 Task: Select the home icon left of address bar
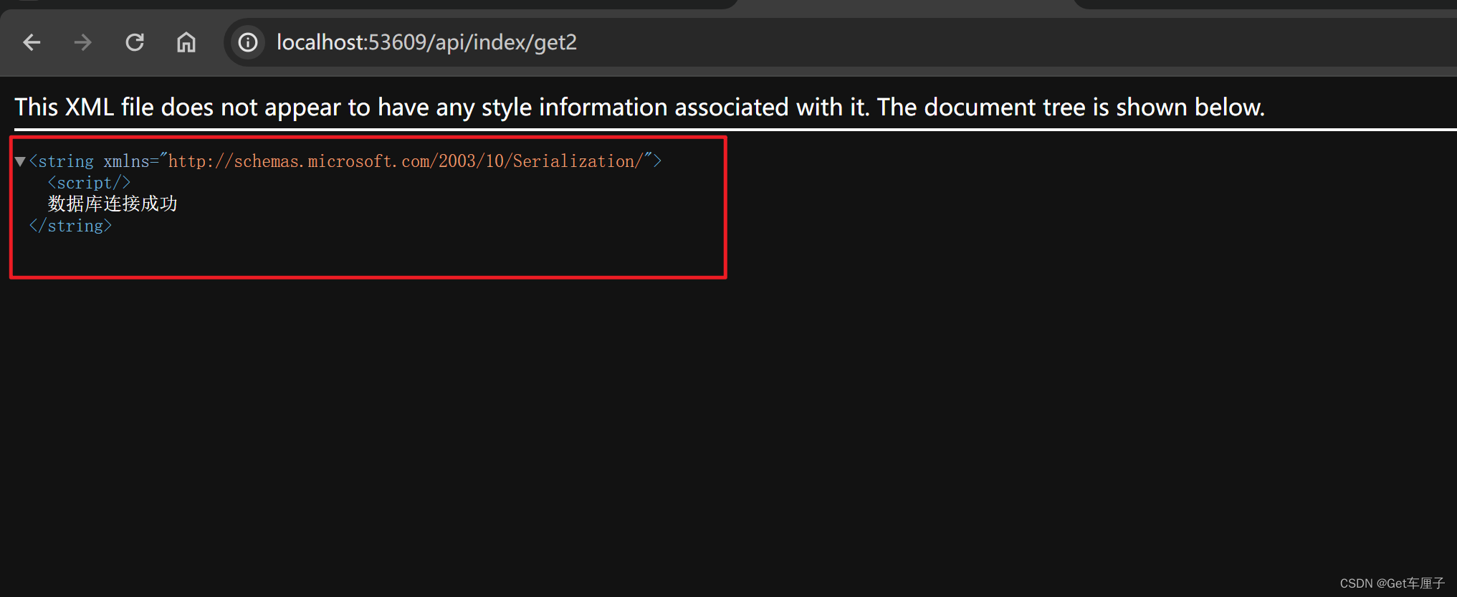[186, 42]
